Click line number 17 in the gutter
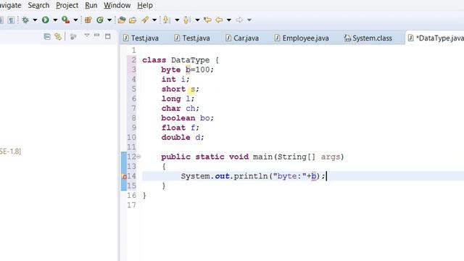Screen dimensions: 464x261 coord(132,205)
